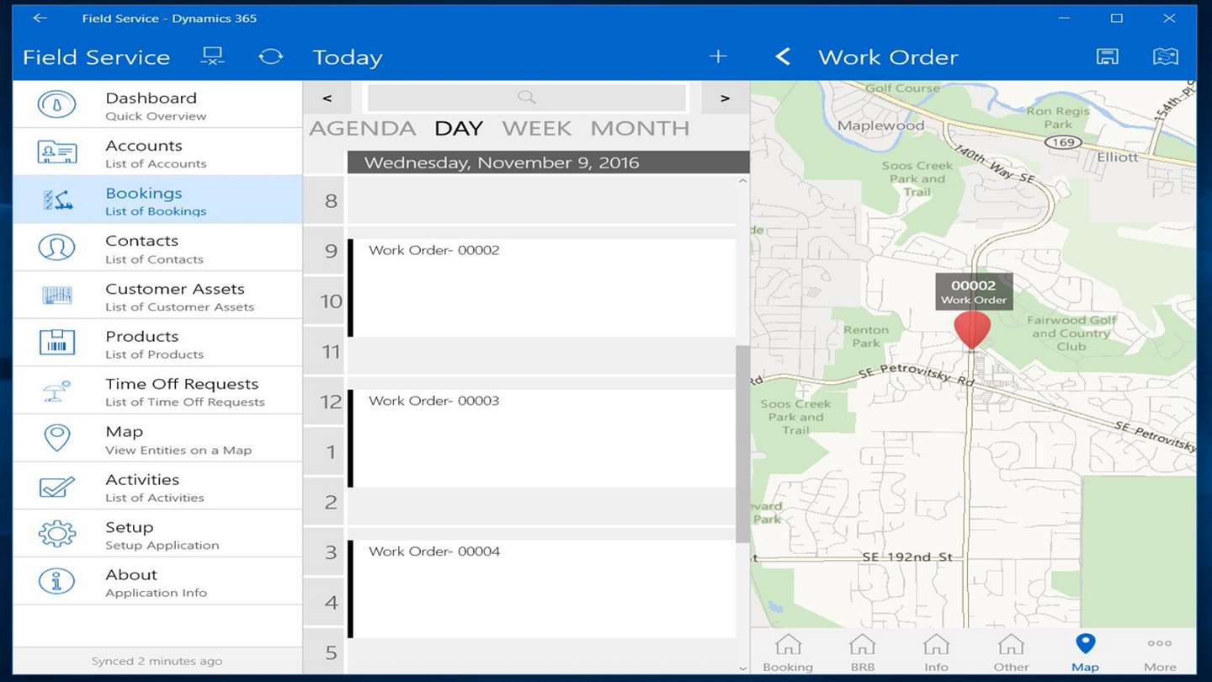Go to the next day arrow

tap(725, 98)
